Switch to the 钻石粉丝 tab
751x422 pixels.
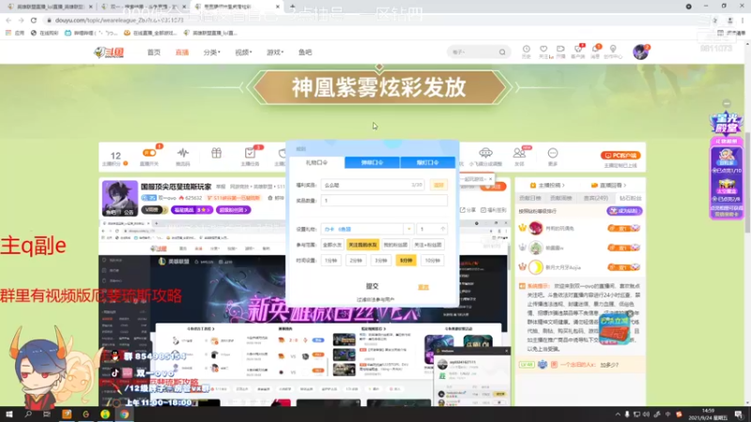click(x=630, y=198)
